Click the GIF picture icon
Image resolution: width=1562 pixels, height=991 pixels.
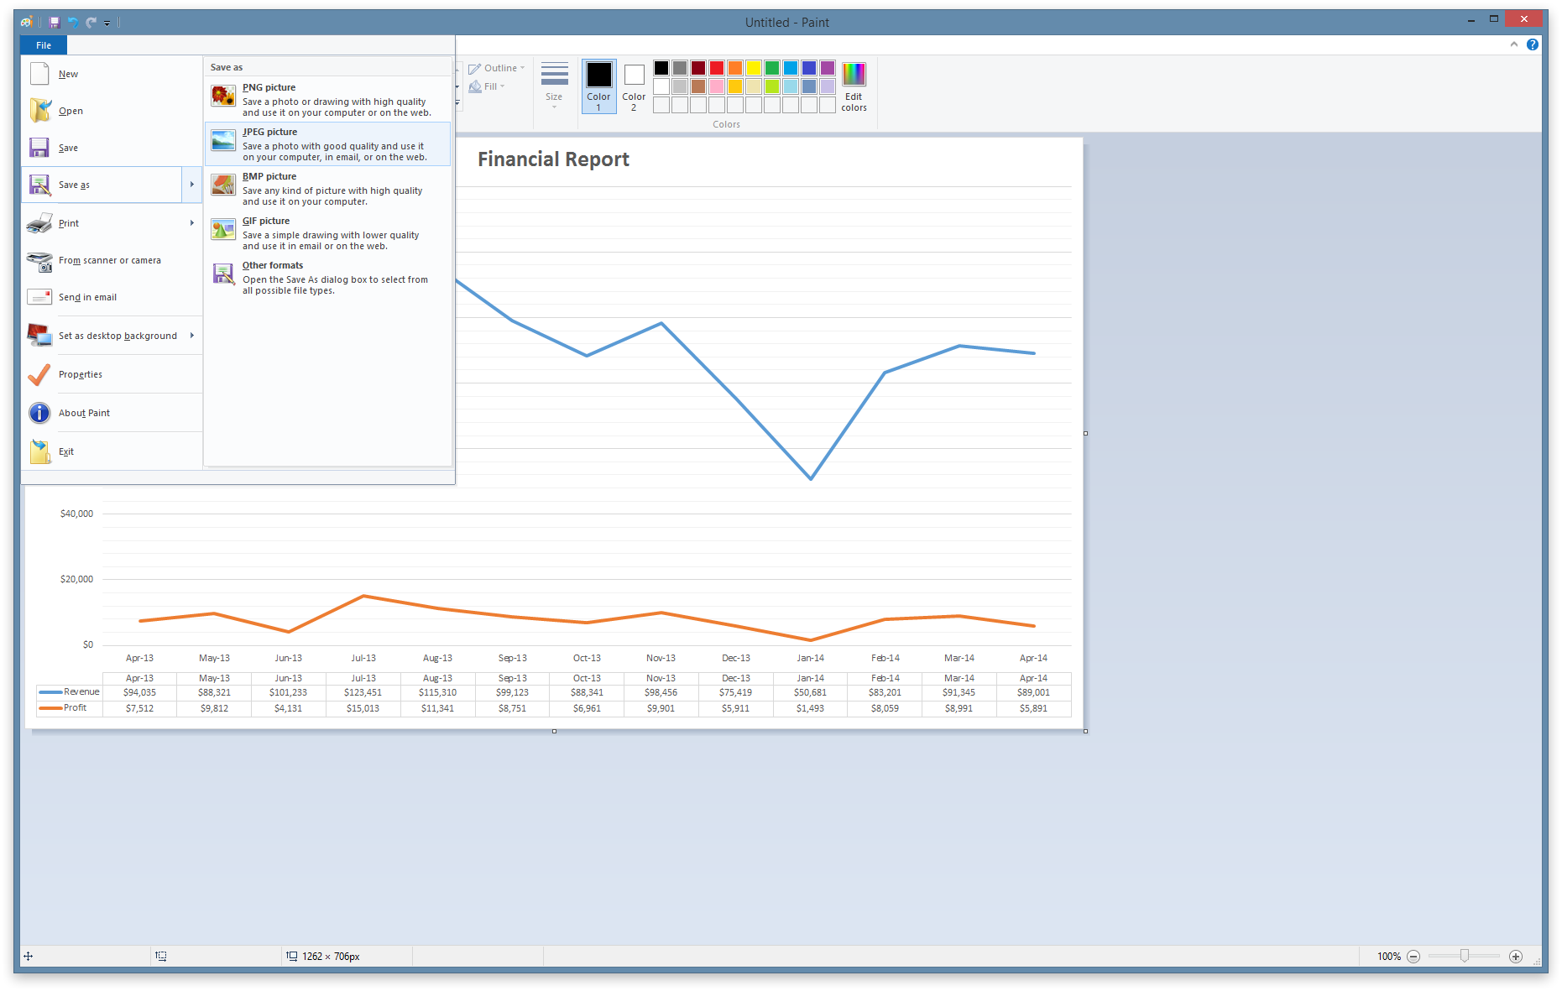point(223,229)
